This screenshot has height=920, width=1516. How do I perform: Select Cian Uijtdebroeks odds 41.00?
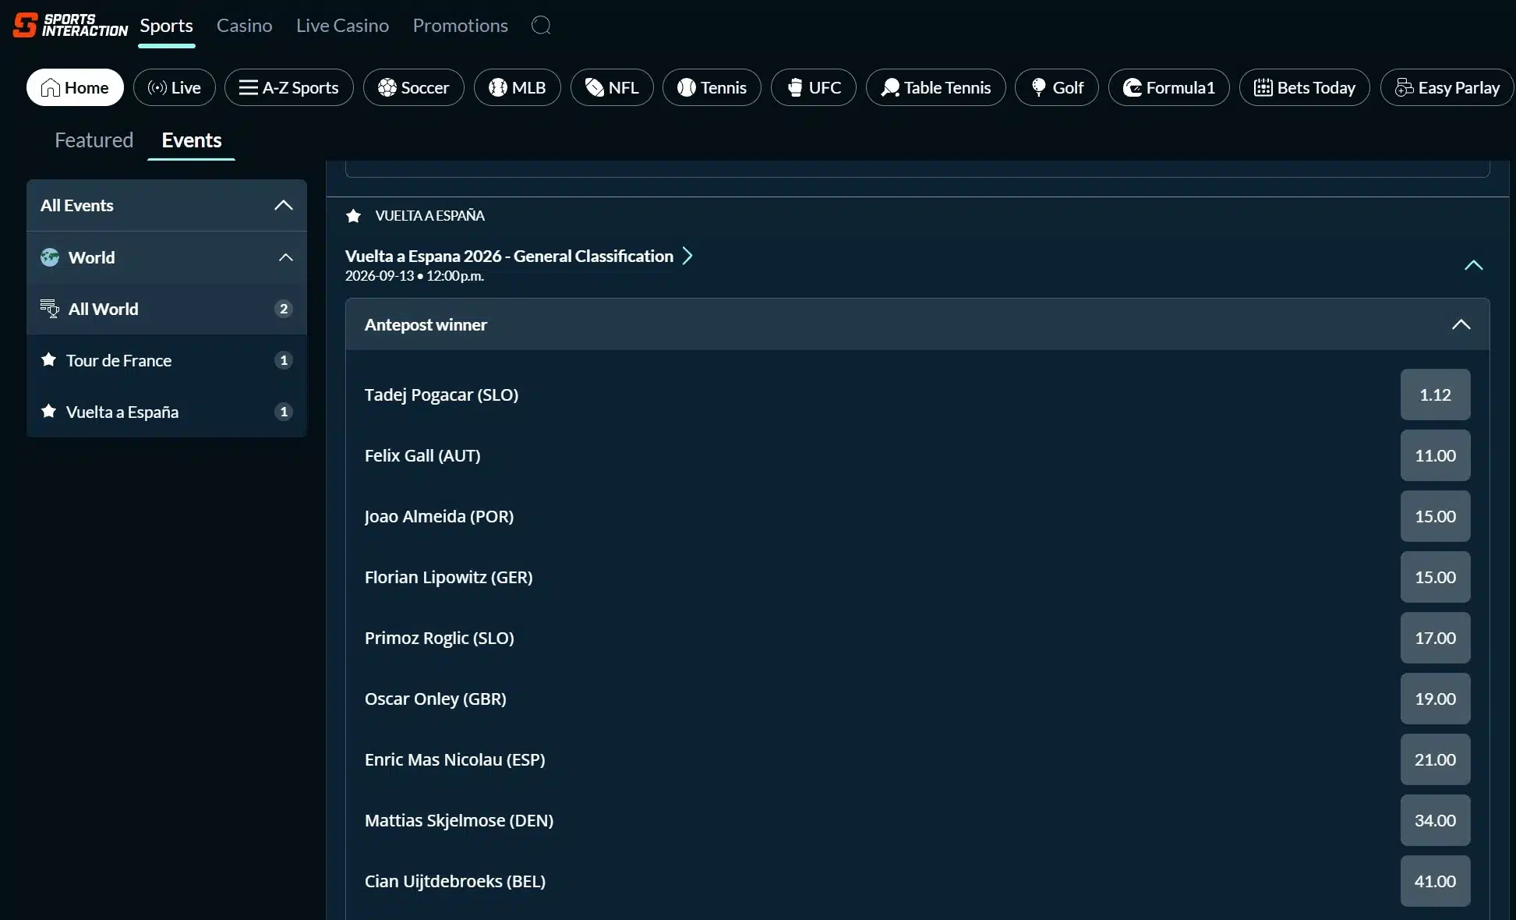pos(1435,881)
